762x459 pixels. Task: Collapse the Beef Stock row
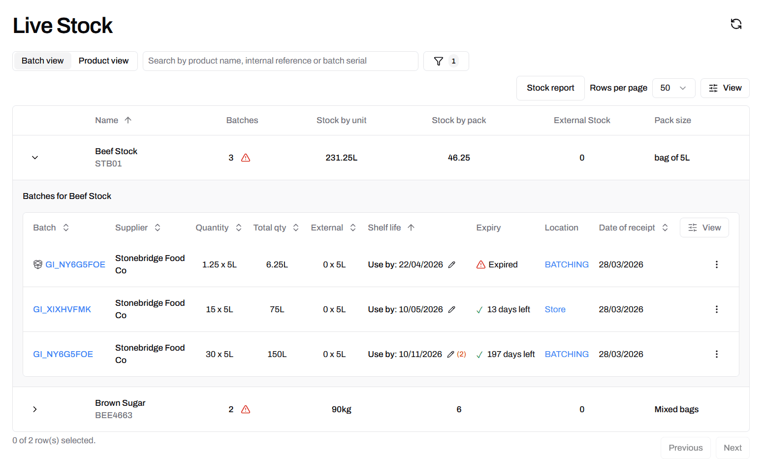pyautogui.click(x=35, y=158)
